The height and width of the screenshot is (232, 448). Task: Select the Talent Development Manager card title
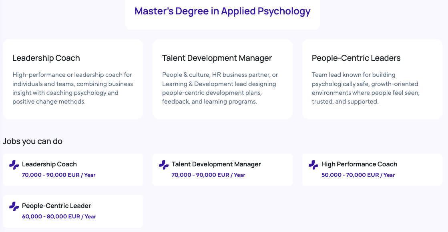(217, 58)
